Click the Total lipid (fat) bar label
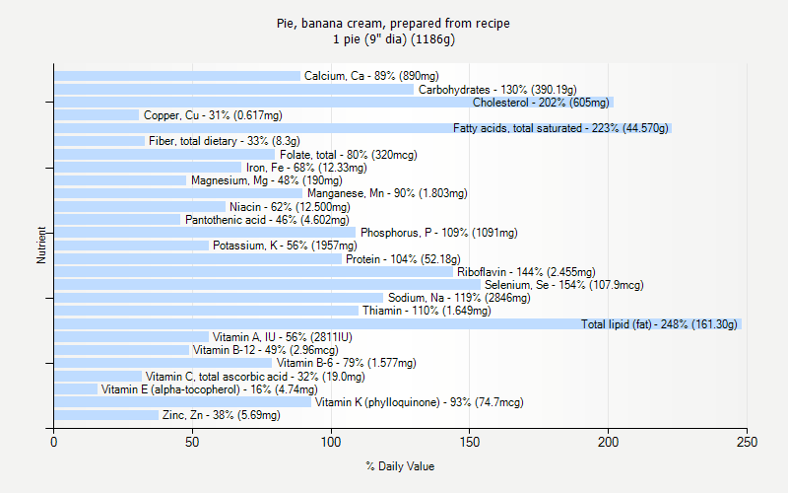 (659, 324)
